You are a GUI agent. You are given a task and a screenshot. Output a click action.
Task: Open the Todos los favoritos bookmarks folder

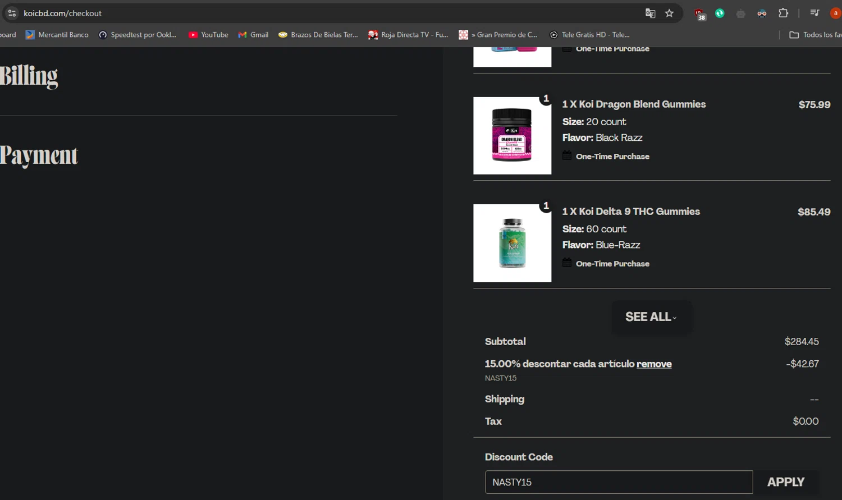click(816, 35)
